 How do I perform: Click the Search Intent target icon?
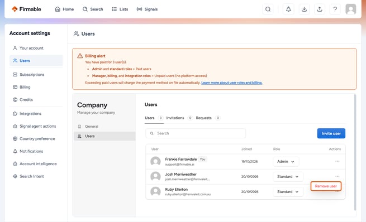tap(15, 176)
